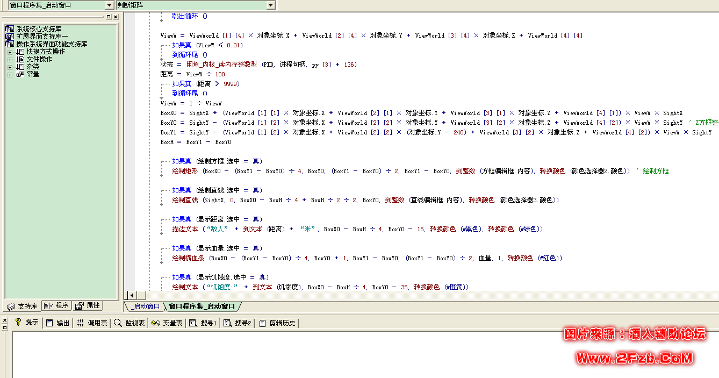Click the magnifier icon on 监视表 tab
This screenshot has width=719, height=378.
(118, 322)
